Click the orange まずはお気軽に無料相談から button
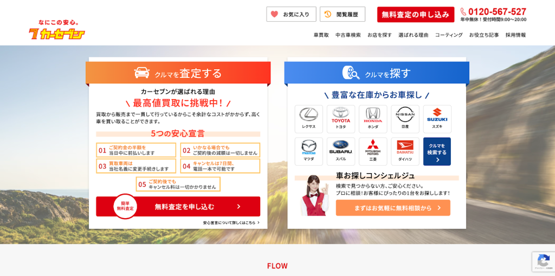Screen dimensions: 555x276 pyautogui.click(x=393, y=208)
